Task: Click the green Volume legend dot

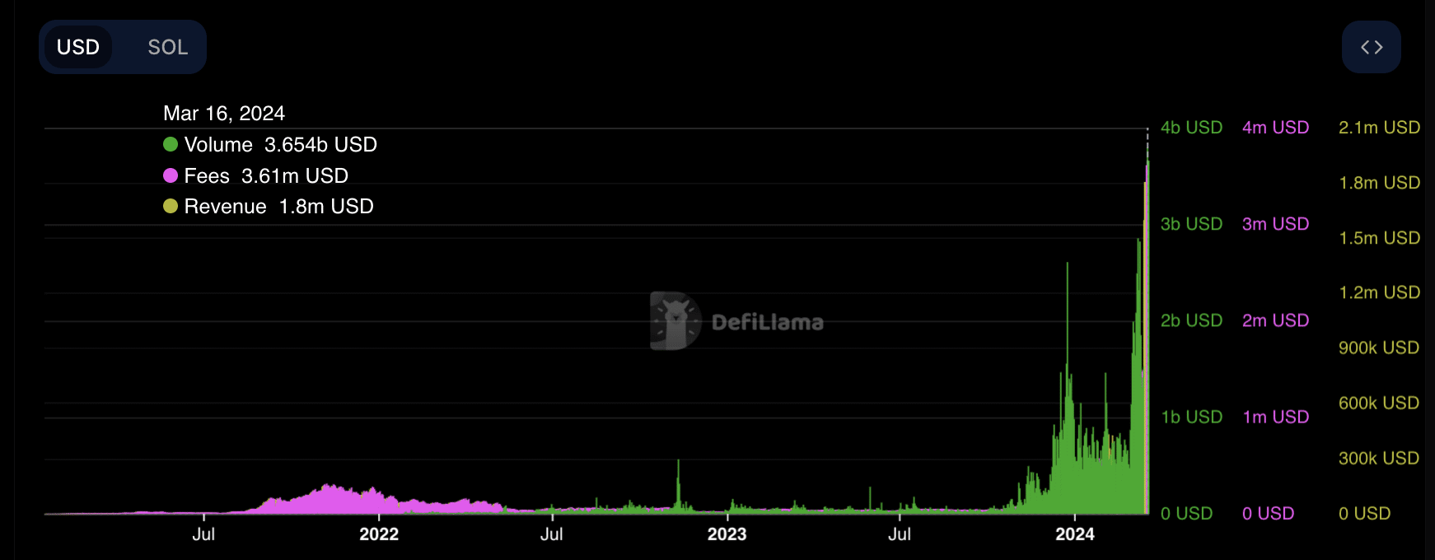Action: click(x=171, y=145)
